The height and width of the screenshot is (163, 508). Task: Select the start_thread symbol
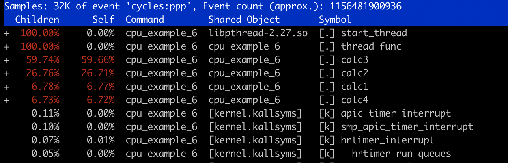[x=374, y=33]
